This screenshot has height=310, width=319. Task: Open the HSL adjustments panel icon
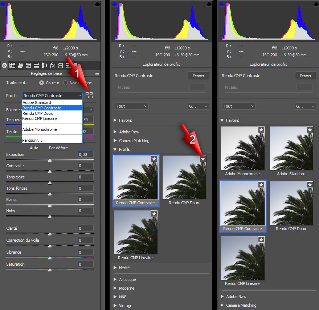[x=28, y=65]
